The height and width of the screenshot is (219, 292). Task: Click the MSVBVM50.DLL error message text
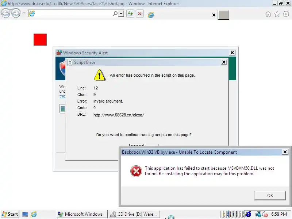(x=210, y=171)
